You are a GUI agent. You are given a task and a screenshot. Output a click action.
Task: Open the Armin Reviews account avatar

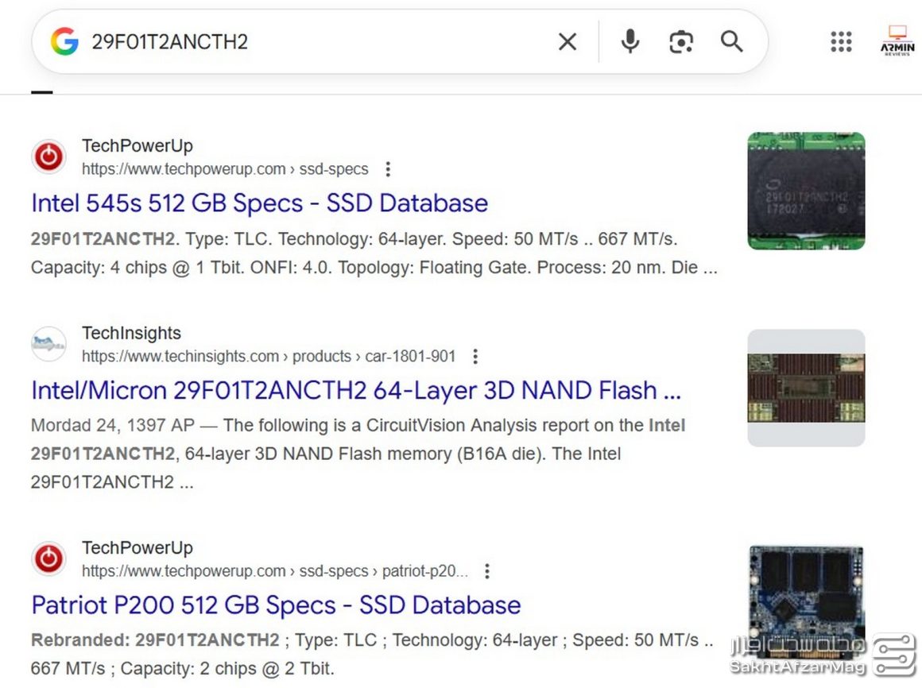[897, 41]
